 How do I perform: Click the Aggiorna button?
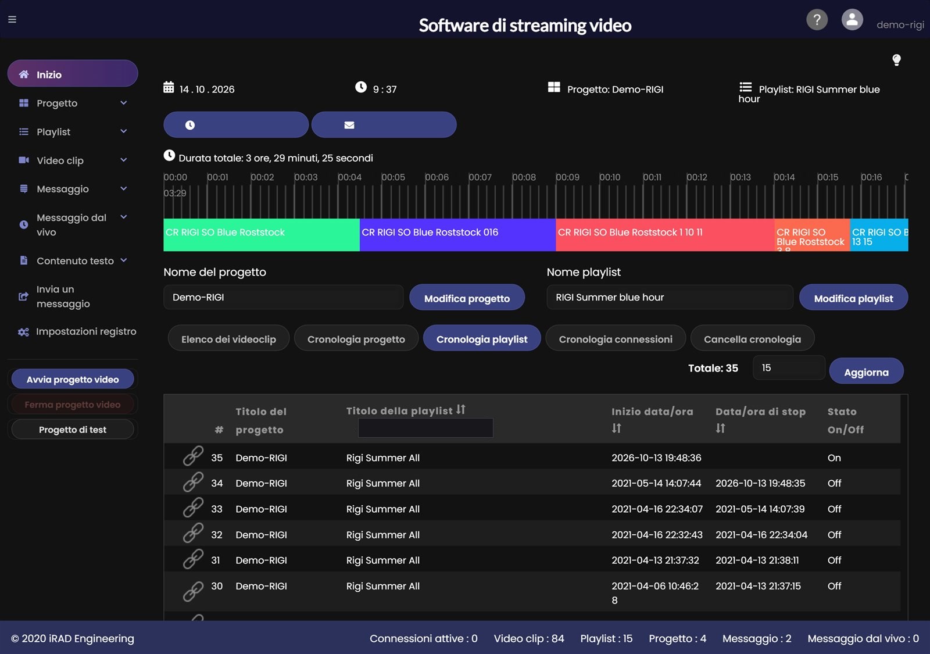click(x=866, y=371)
